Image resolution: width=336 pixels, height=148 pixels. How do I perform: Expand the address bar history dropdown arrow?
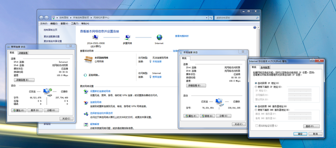pyautogui.click(x=206, y=18)
